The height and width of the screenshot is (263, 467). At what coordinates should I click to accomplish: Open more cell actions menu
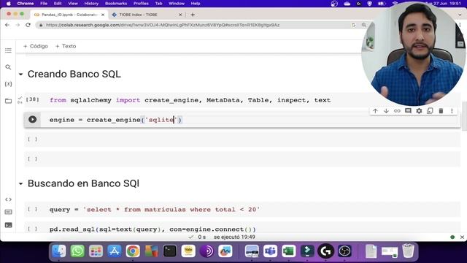click(x=452, y=111)
